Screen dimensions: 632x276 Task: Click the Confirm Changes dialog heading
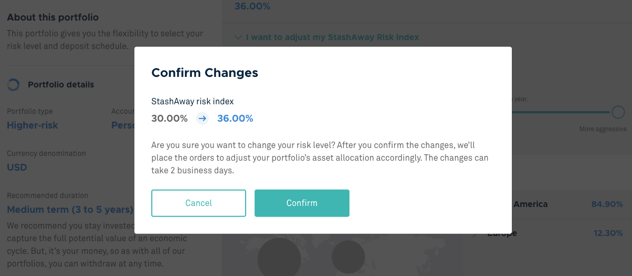coord(205,73)
